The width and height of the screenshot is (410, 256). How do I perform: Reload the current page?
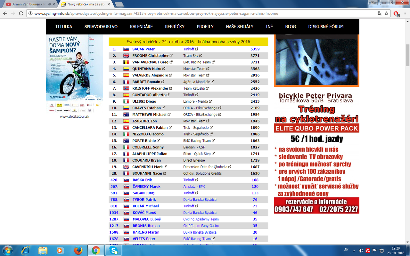pos(21,13)
